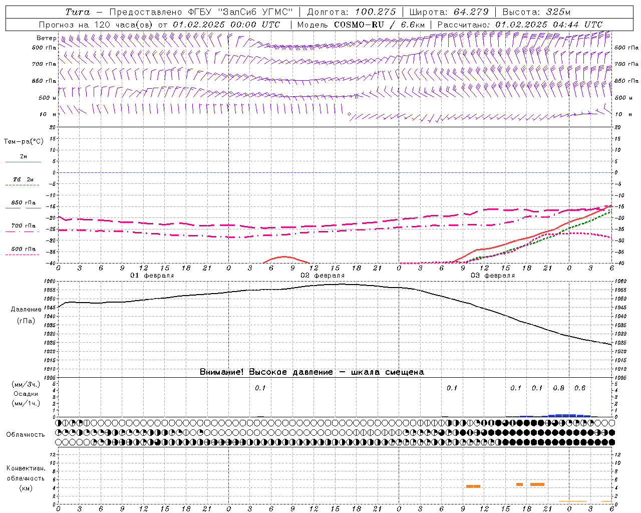
Task: Click the "Td 2м" dew point legend entry
Action: pos(24,179)
